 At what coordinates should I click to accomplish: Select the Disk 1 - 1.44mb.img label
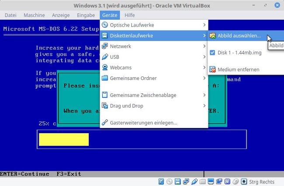(239, 53)
